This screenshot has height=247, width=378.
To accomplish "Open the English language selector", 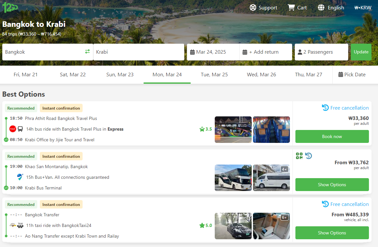I will point(331,8).
